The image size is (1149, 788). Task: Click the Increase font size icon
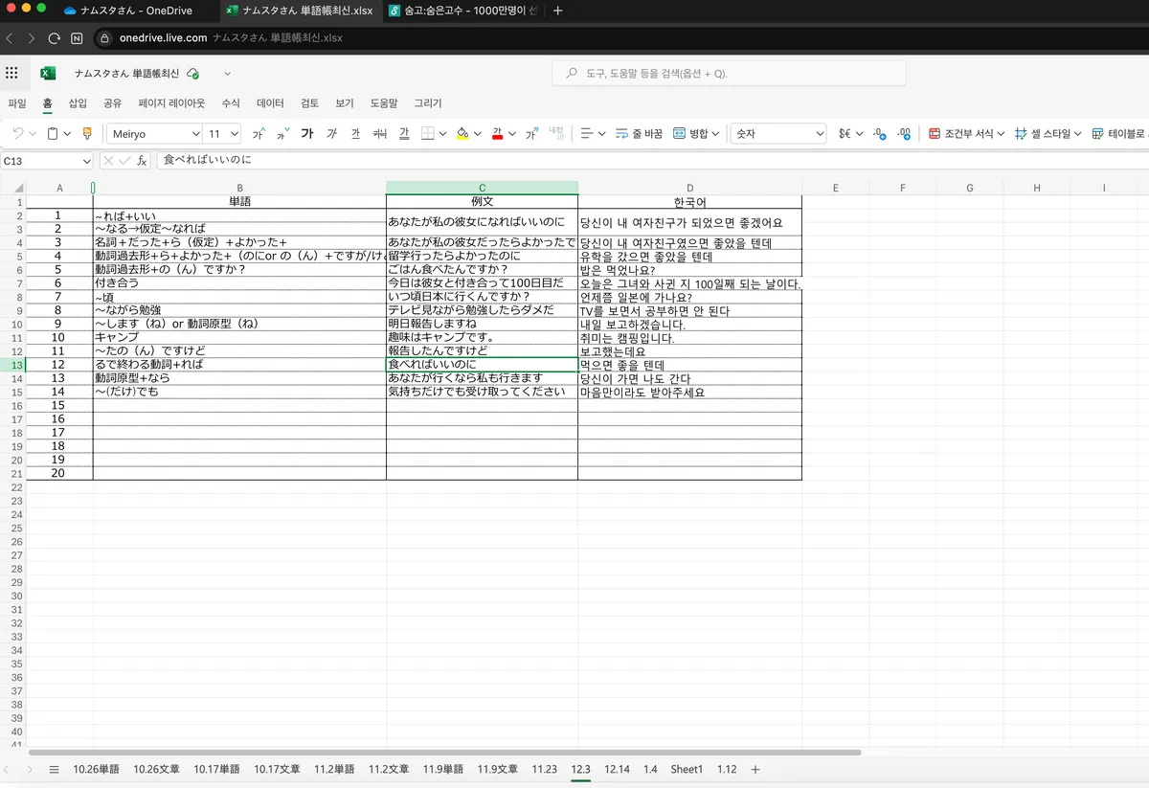pyautogui.click(x=257, y=134)
